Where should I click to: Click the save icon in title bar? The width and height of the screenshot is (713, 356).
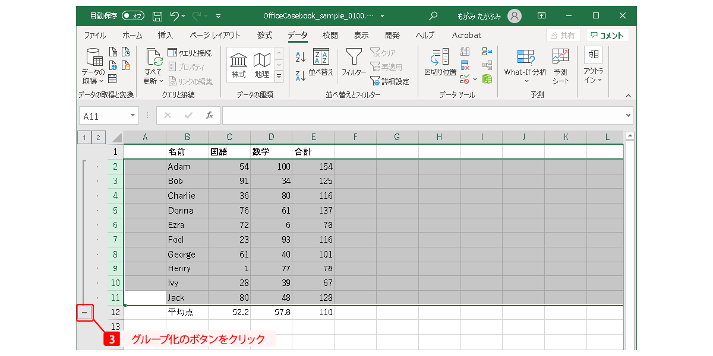157,16
